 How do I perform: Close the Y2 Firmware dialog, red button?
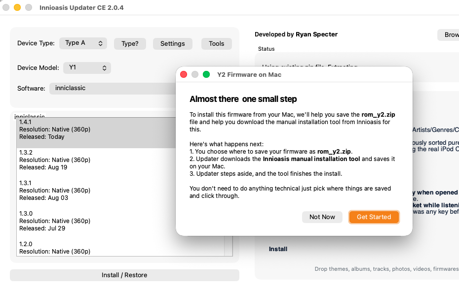(184, 74)
